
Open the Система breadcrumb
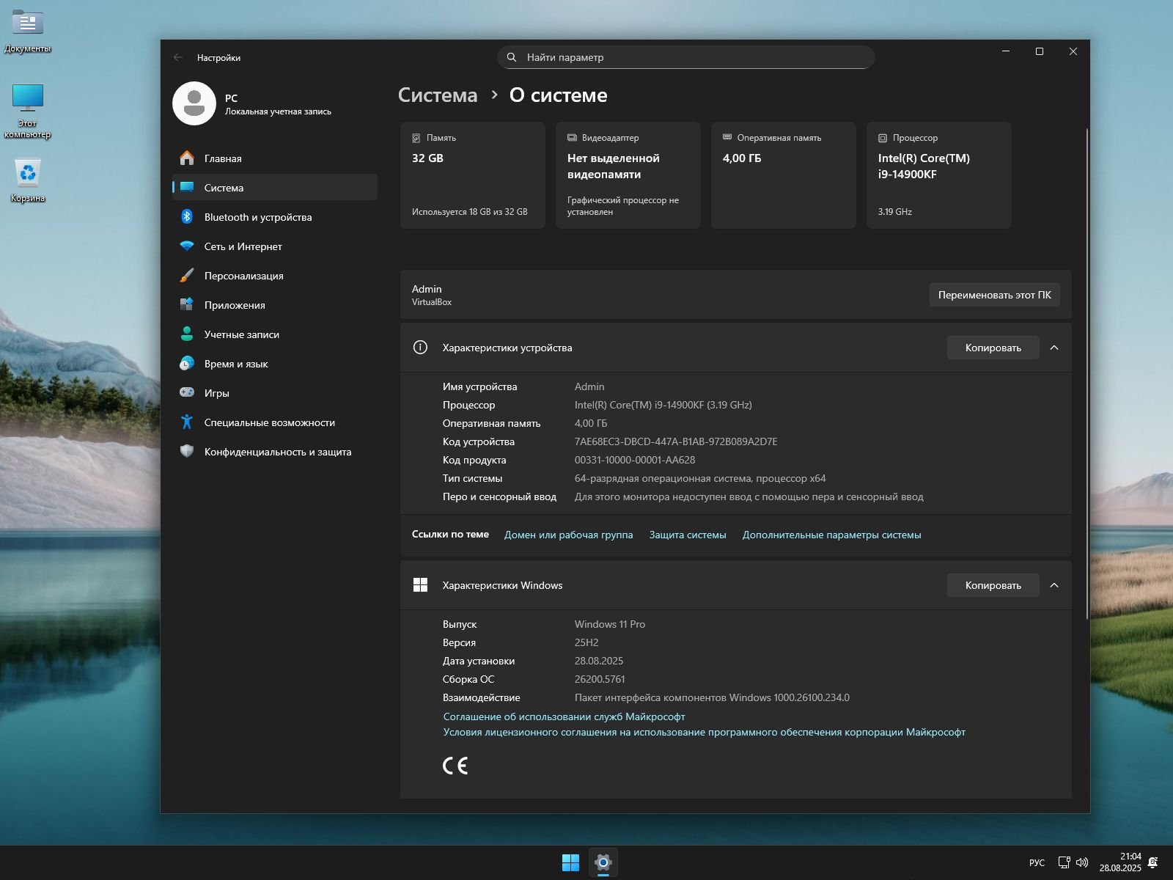pyautogui.click(x=438, y=95)
